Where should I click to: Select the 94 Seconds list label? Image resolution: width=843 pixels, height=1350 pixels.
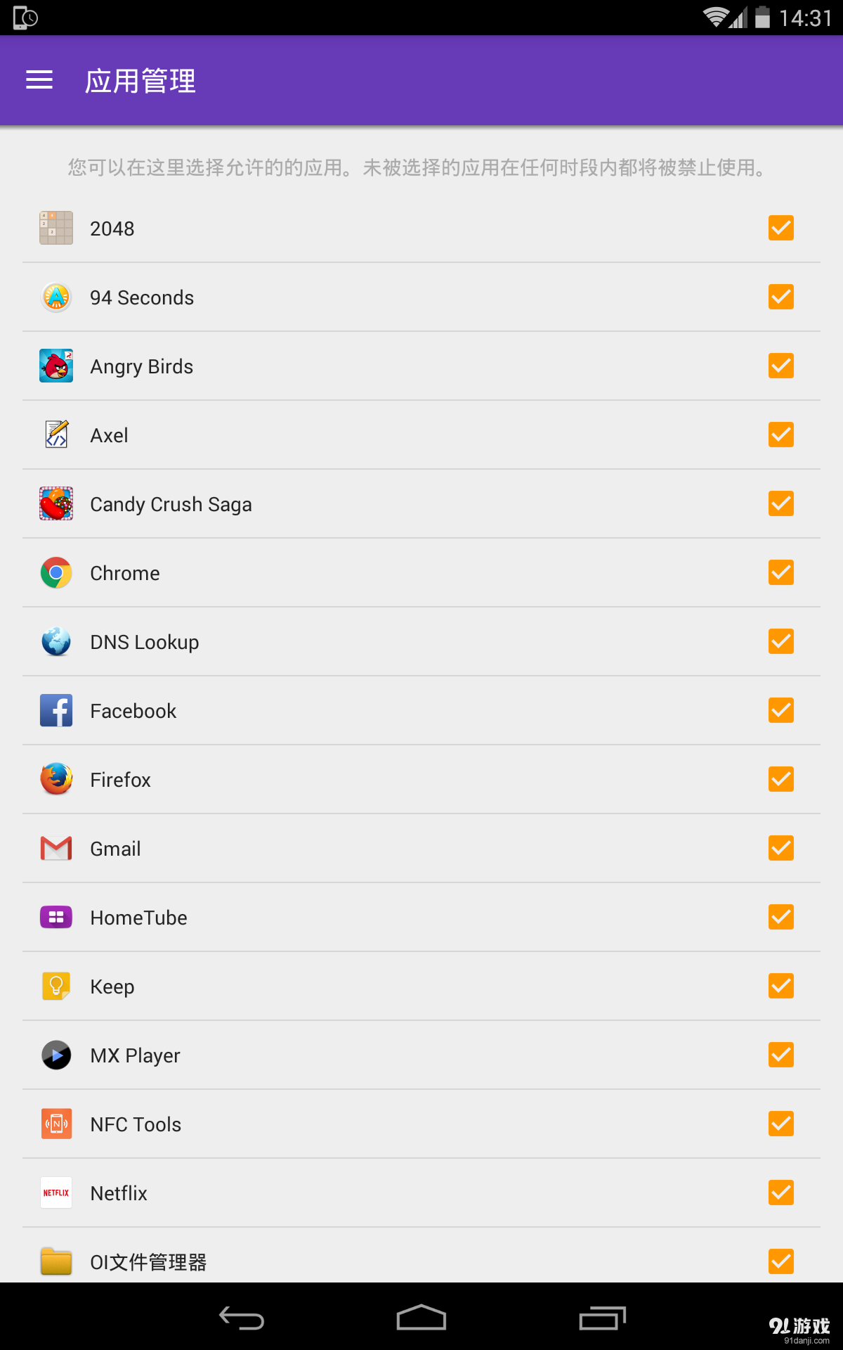coord(142,297)
